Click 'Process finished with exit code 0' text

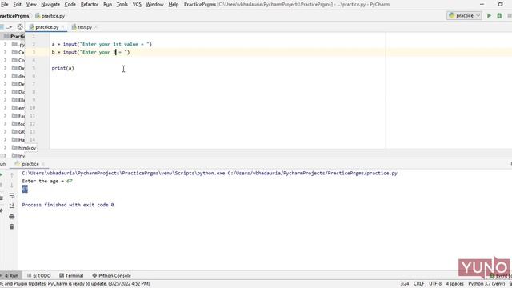pos(68,205)
